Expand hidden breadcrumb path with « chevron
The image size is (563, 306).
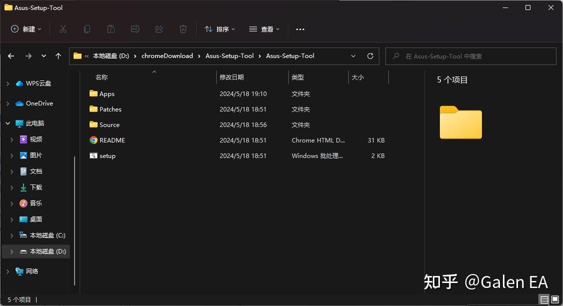pos(87,56)
